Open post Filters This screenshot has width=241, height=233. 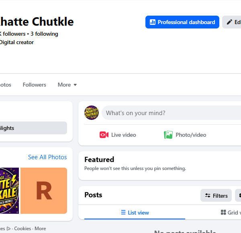tap(216, 195)
